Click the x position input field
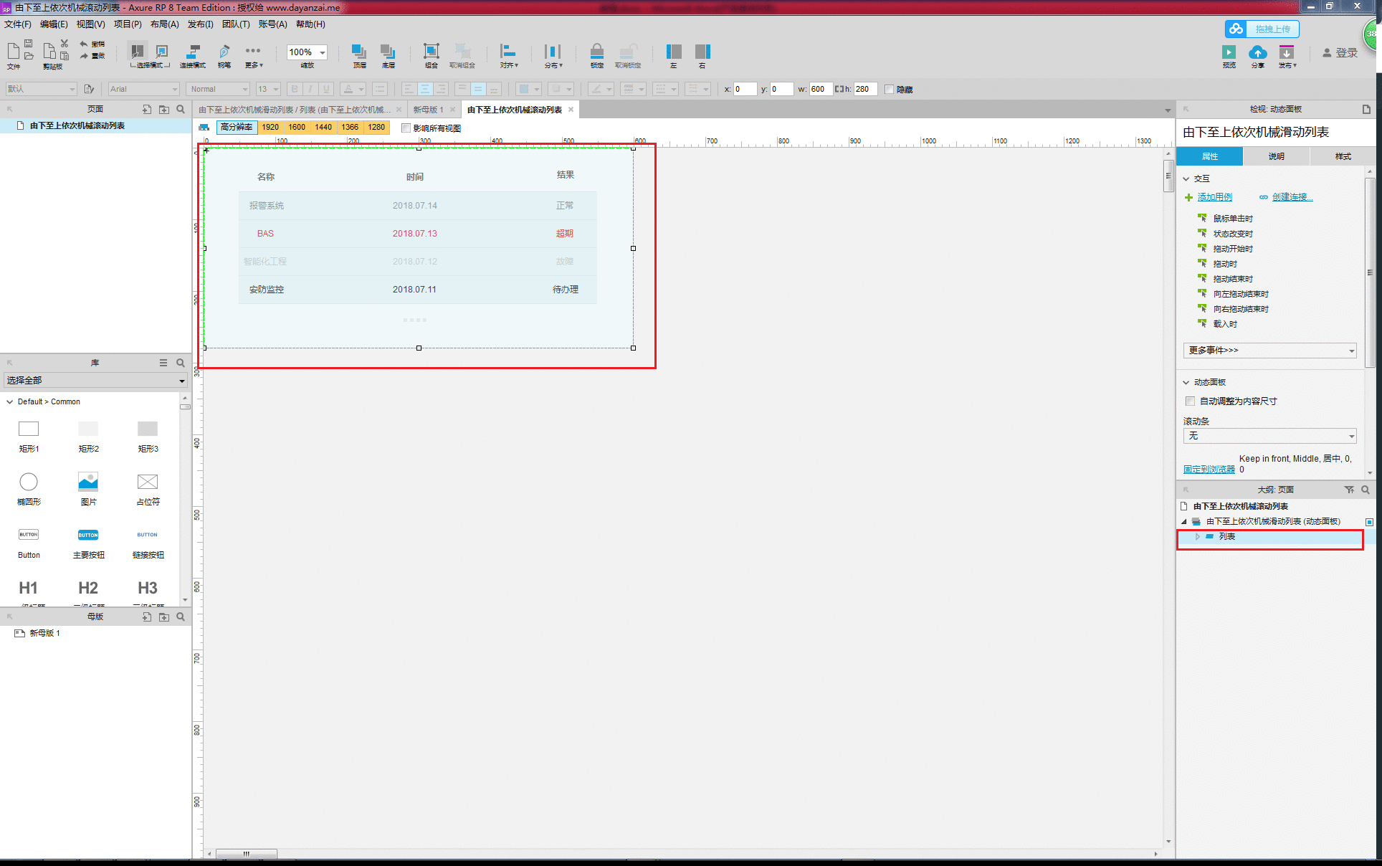Image resolution: width=1382 pixels, height=866 pixels. click(745, 90)
